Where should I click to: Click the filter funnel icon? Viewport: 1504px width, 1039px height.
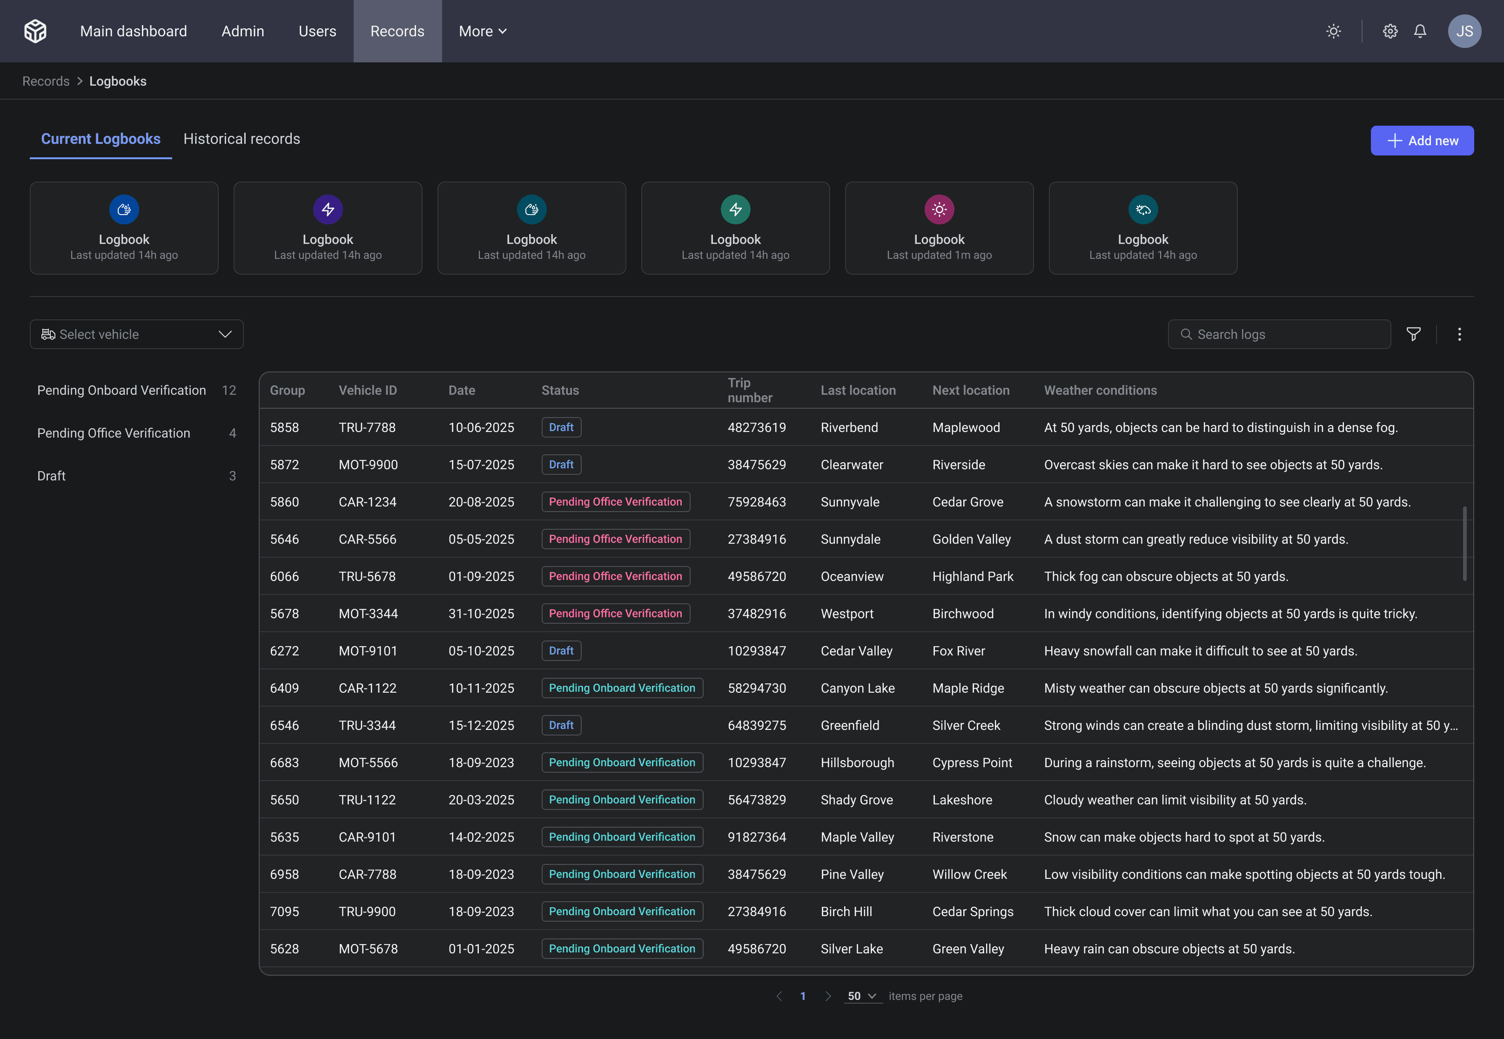pos(1413,334)
